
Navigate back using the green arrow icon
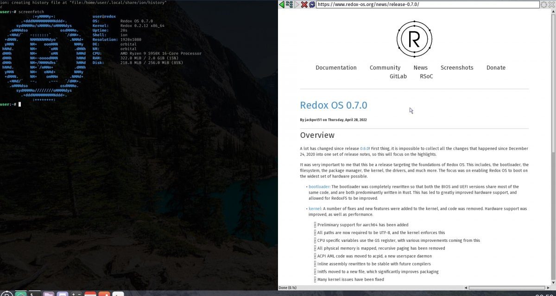[x=282, y=4]
